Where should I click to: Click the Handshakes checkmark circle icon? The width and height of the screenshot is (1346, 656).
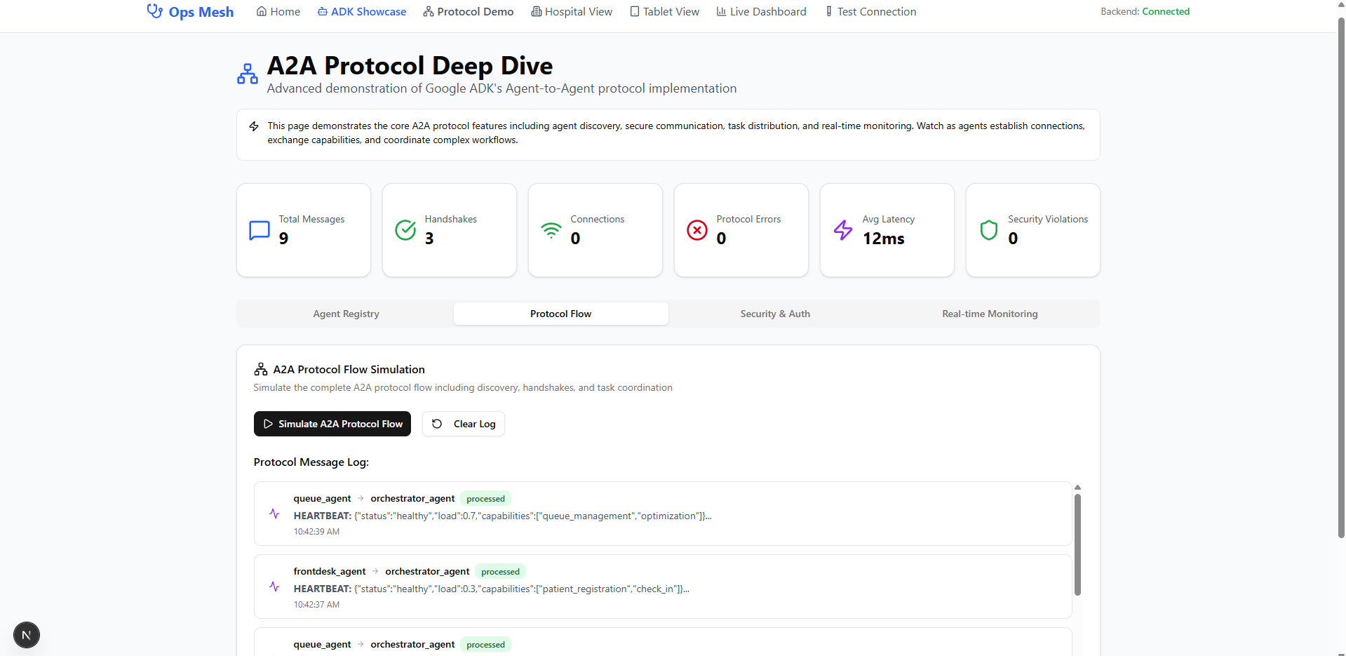(405, 230)
